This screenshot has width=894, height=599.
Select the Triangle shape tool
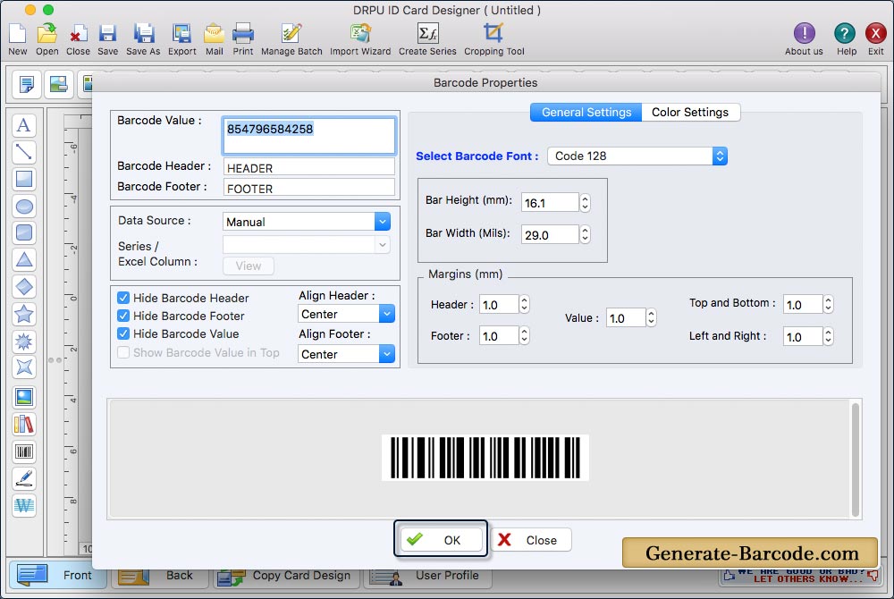[x=24, y=259]
